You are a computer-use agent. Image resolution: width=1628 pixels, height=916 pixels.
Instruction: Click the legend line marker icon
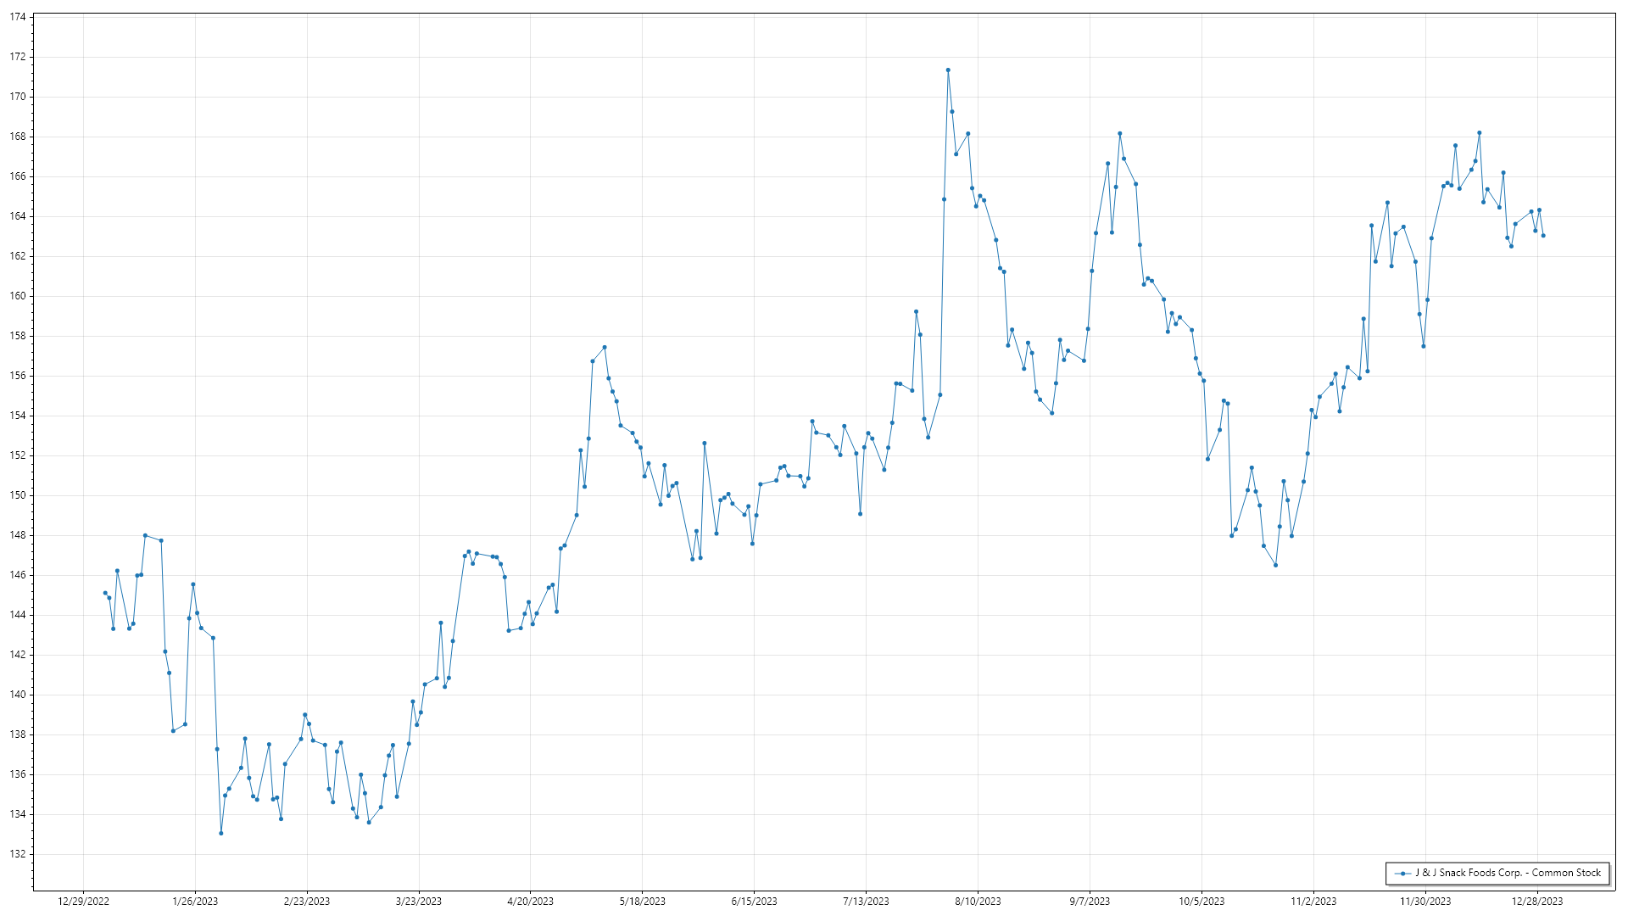pyautogui.click(x=1403, y=873)
